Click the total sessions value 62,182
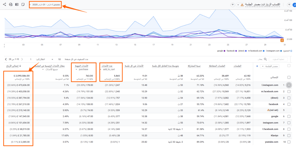296x148 pixels. coord(247,76)
